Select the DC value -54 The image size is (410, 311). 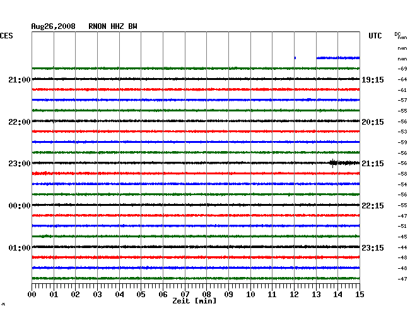[402, 184]
